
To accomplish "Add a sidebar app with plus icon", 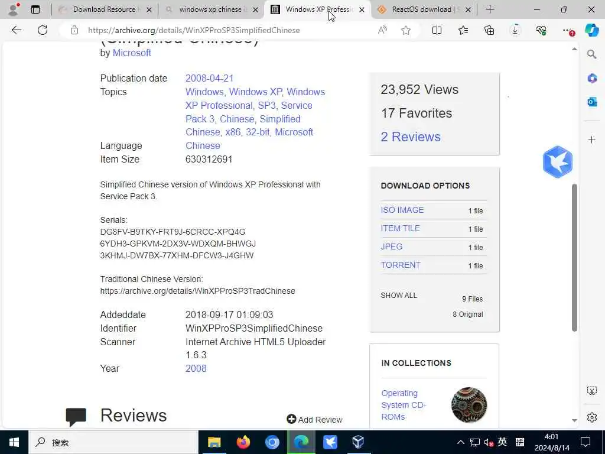I will point(592,140).
